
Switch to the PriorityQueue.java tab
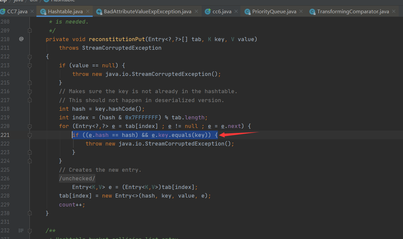pyautogui.click(x=274, y=12)
